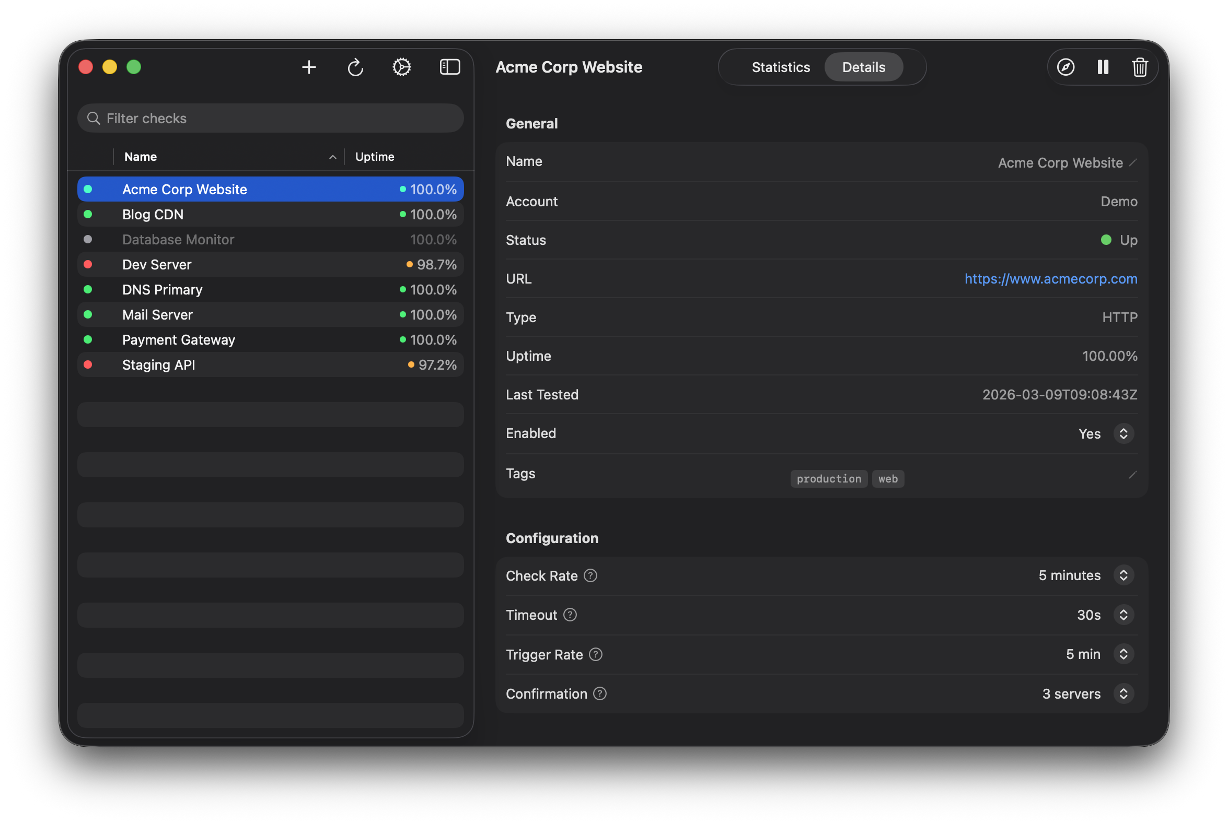Switch to the Statistics tab
1228x824 pixels.
click(781, 67)
